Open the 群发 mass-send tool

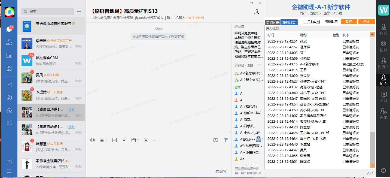tap(383, 29)
